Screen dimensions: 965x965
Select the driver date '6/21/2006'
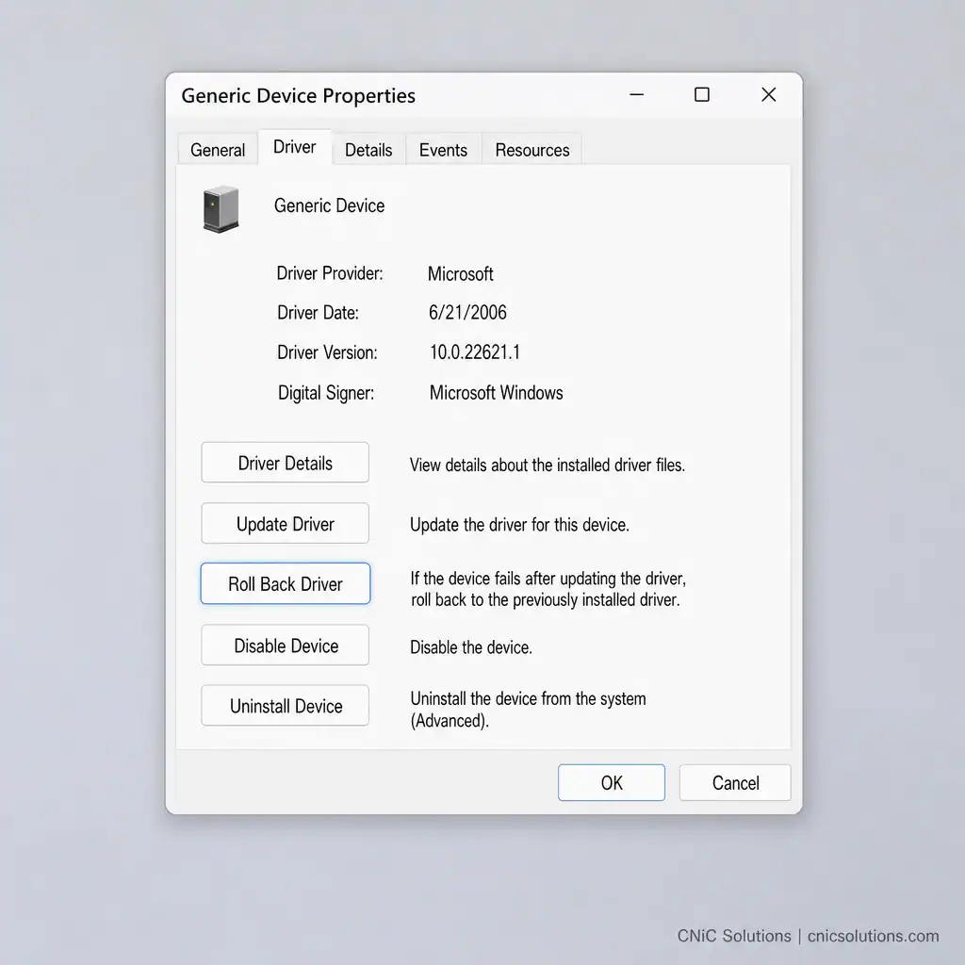point(467,313)
